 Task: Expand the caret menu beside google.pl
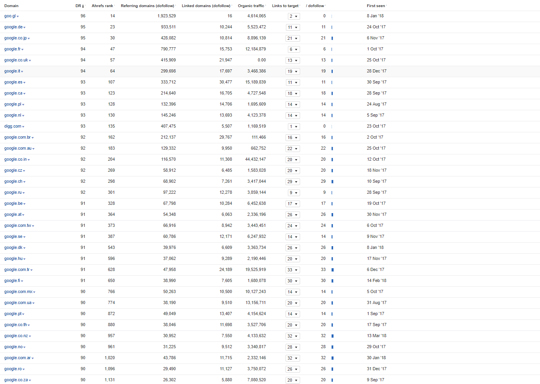[23, 105]
